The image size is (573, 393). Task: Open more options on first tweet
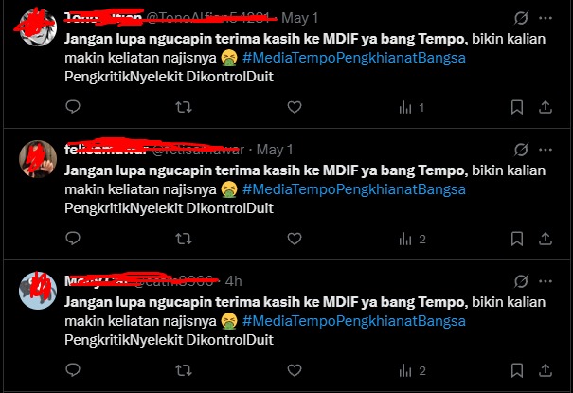[x=546, y=18]
